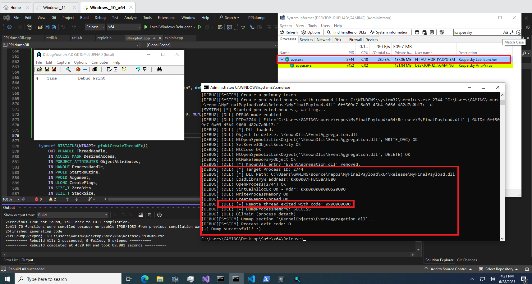Click Add to Source Control in status bar
The width and height of the screenshot is (532, 284).
point(448,269)
